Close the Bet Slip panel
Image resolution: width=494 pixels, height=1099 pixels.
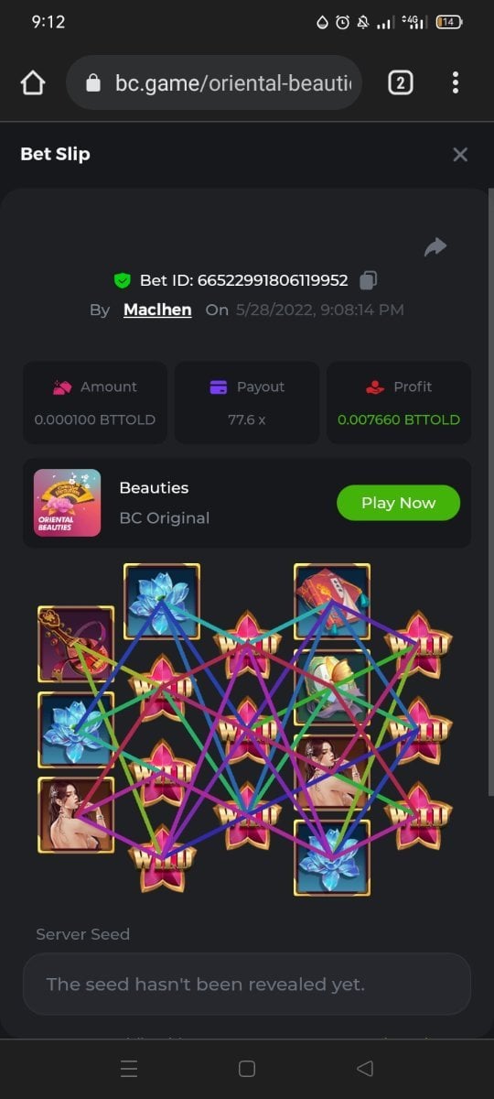pyautogui.click(x=460, y=155)
